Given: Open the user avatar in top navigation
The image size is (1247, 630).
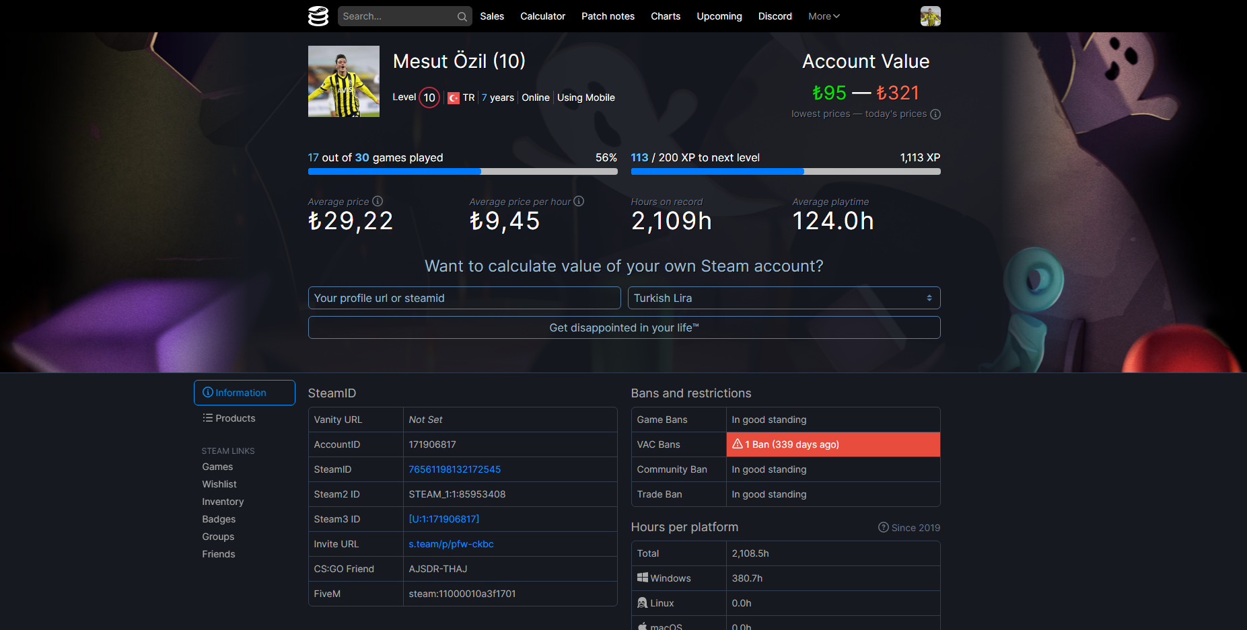Looking at the screenshot, I should pyautogui.click(x=930, y=16).
